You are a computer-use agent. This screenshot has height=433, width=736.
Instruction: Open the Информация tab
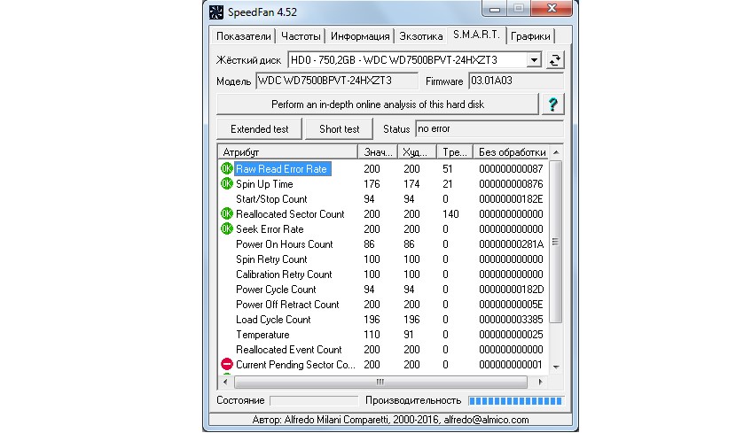(360, 36)
